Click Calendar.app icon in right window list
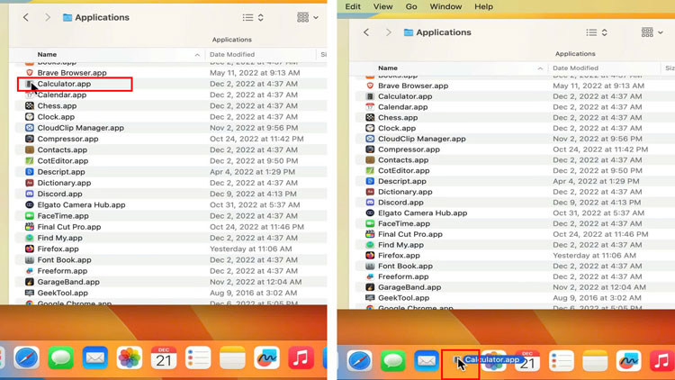 coord(370,107)
